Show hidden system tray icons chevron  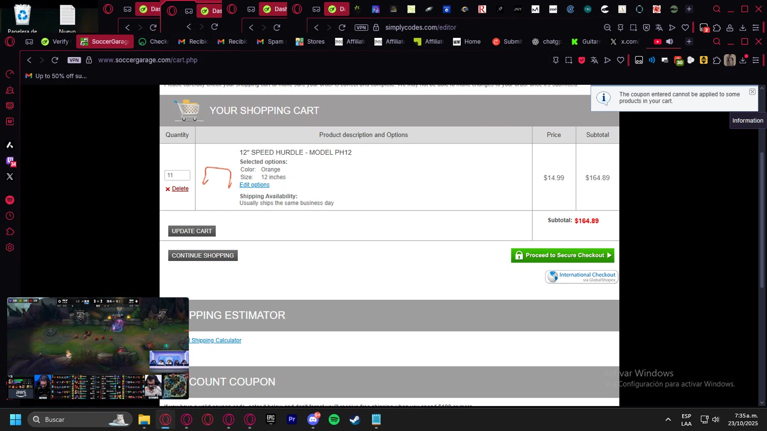pos(668,419)
